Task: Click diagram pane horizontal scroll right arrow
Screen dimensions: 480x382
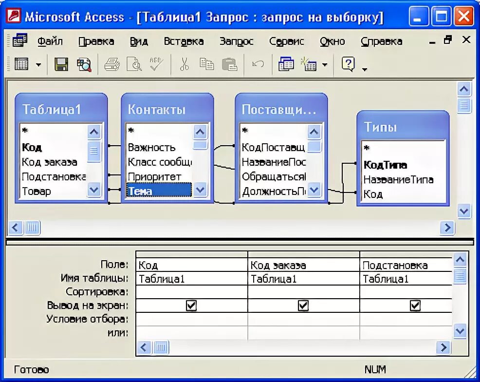Action: (x=447, y=228)
